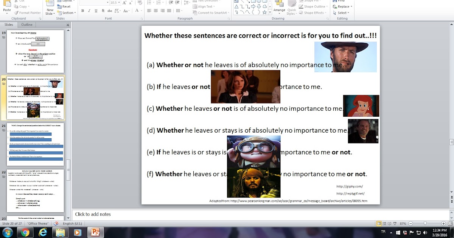Viewport: 454px width, 238px height.
Task: Center the text
Action: (x=156, y=11)
